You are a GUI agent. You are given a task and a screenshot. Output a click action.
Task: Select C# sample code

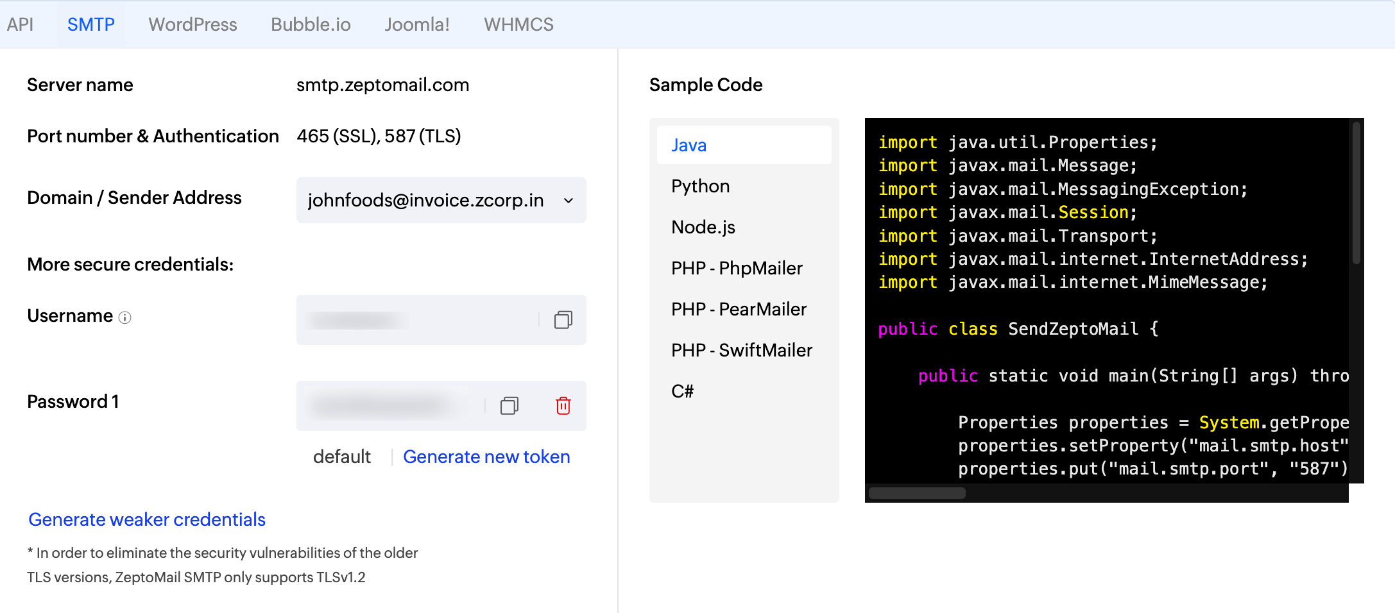[682, 391]
